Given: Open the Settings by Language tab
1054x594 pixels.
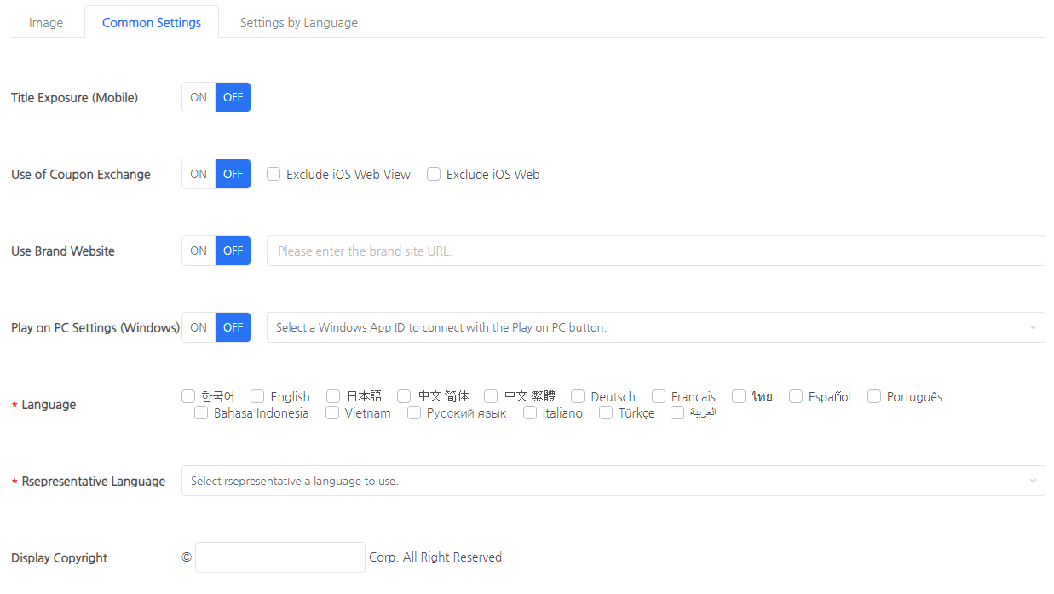Looking at the screenshot, I should tap(298, 23).
